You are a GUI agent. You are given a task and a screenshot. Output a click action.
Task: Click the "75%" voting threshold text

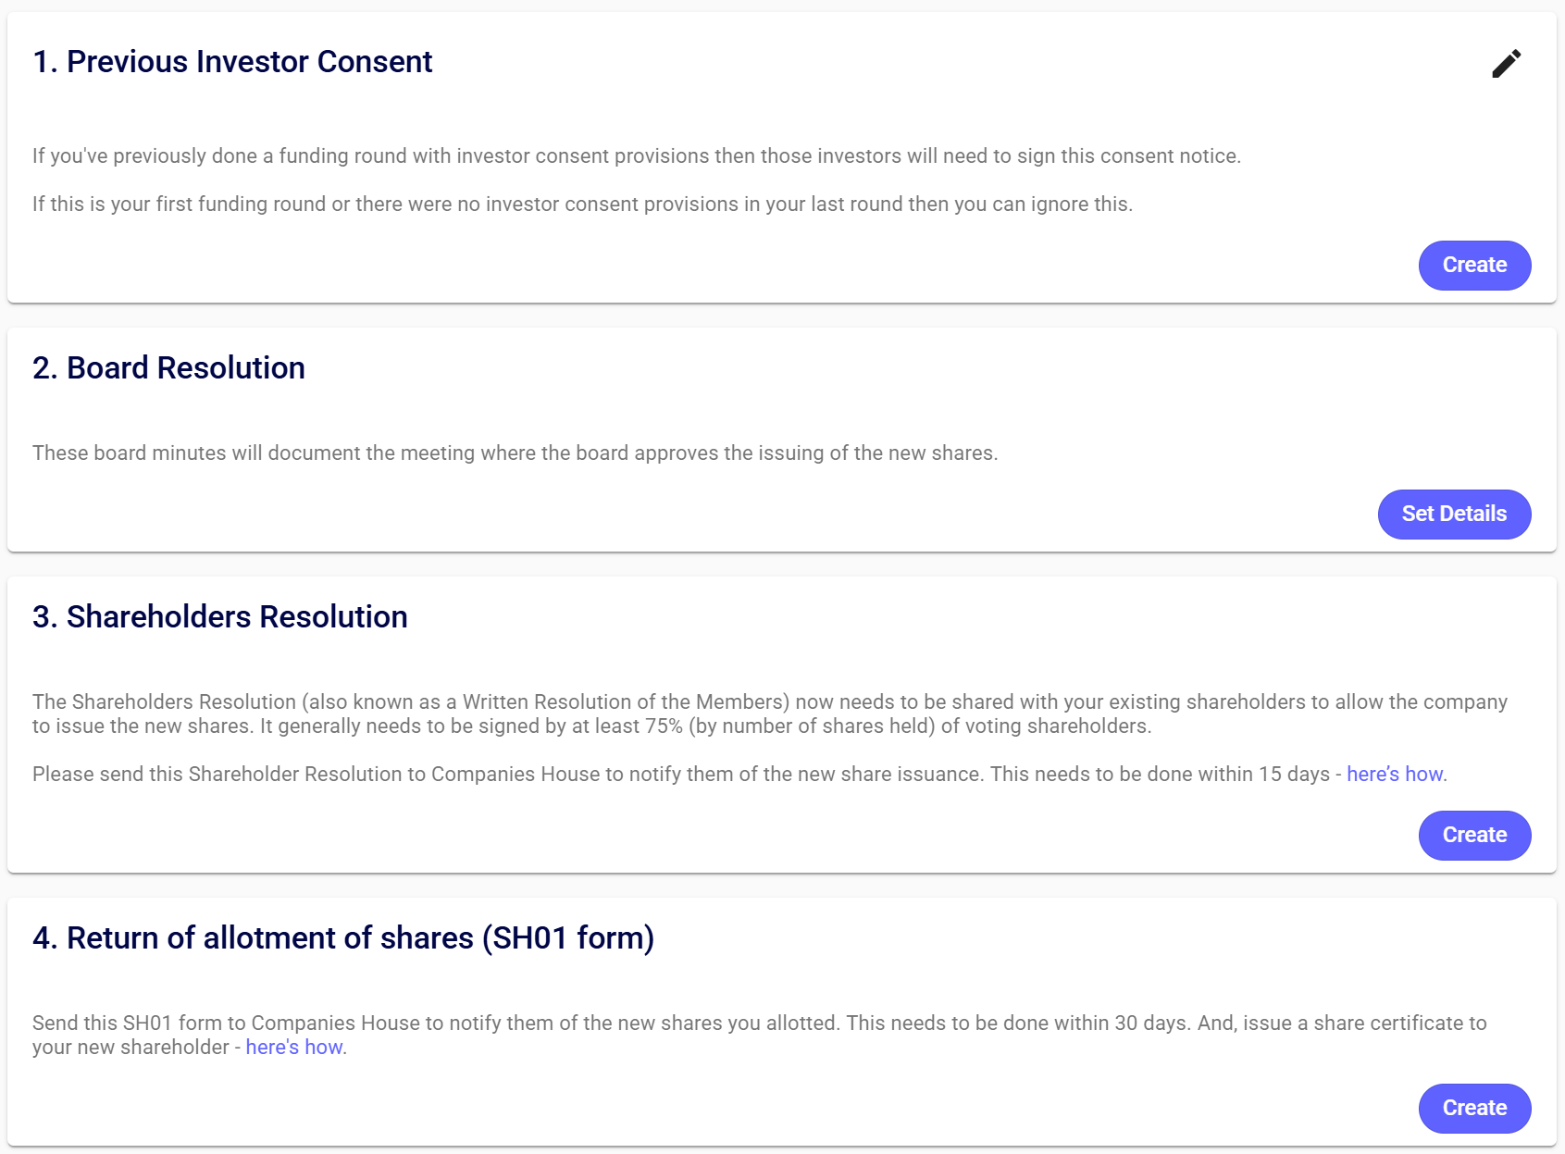[664, 726]
